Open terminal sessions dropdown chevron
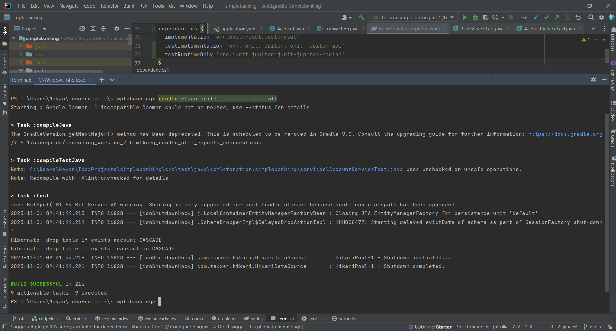616x331 pixels. [x=112, y=80]
